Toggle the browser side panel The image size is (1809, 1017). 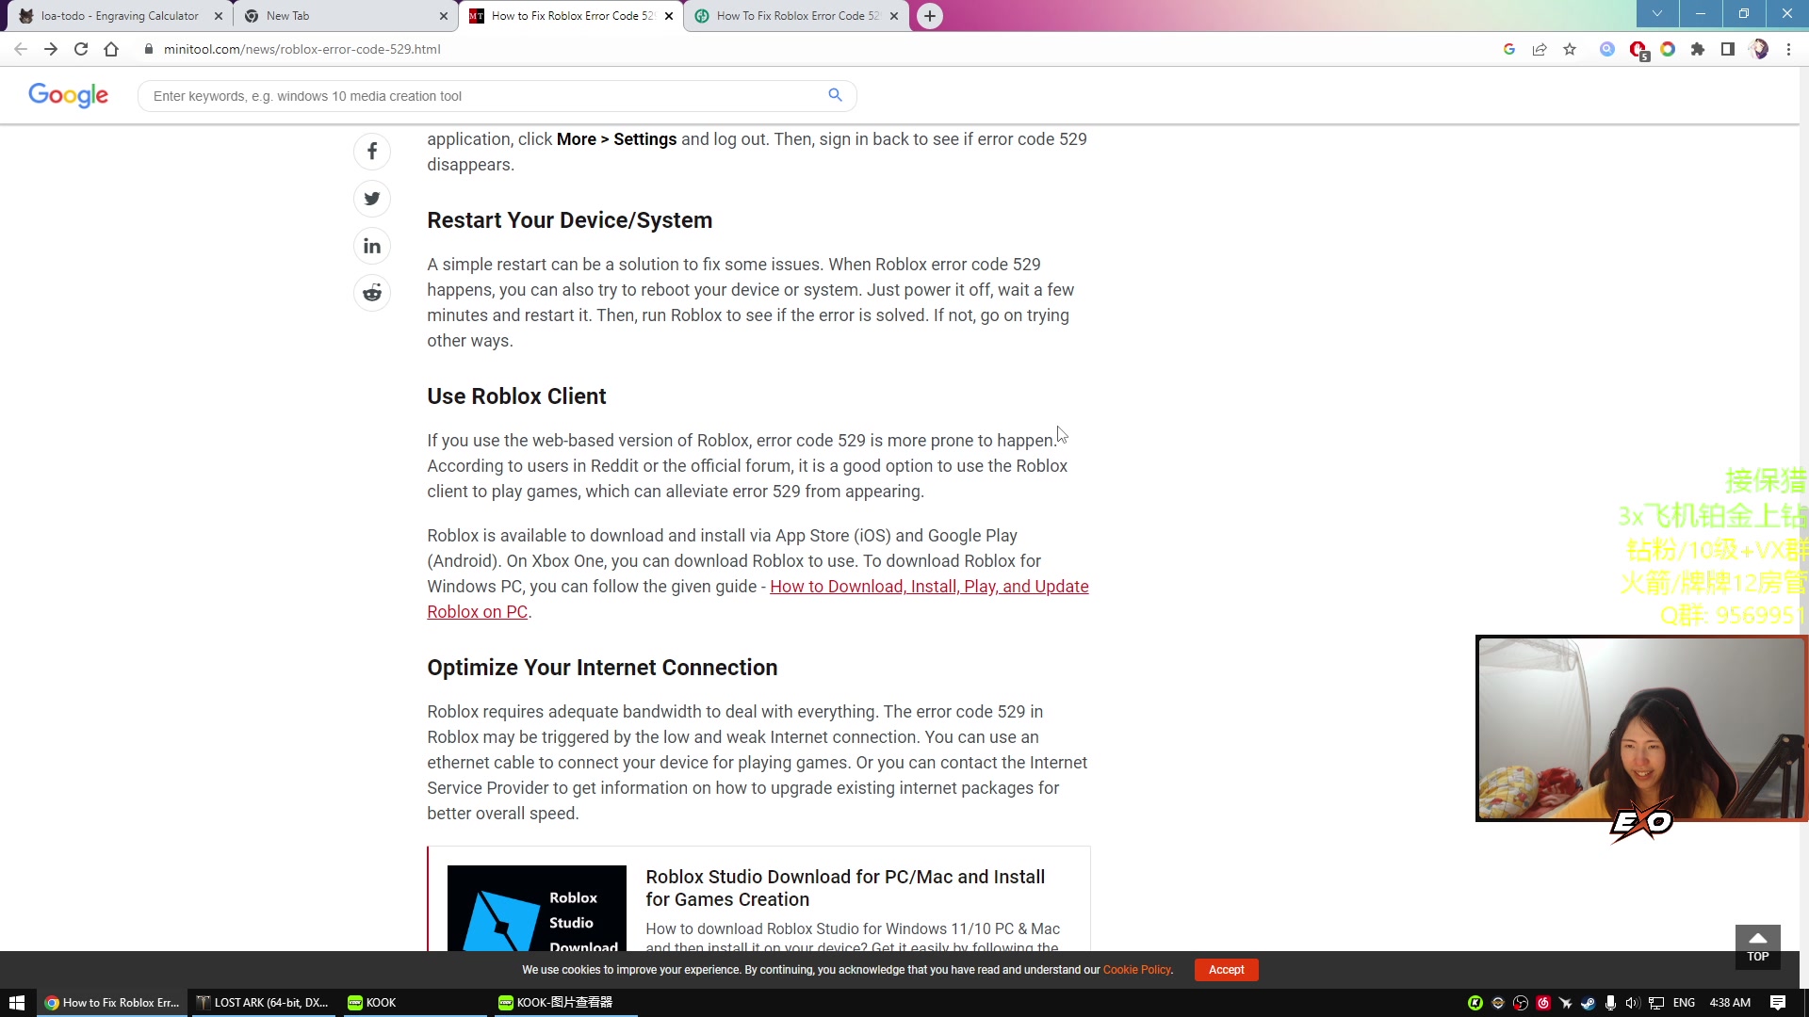(x=1728, y=49)
